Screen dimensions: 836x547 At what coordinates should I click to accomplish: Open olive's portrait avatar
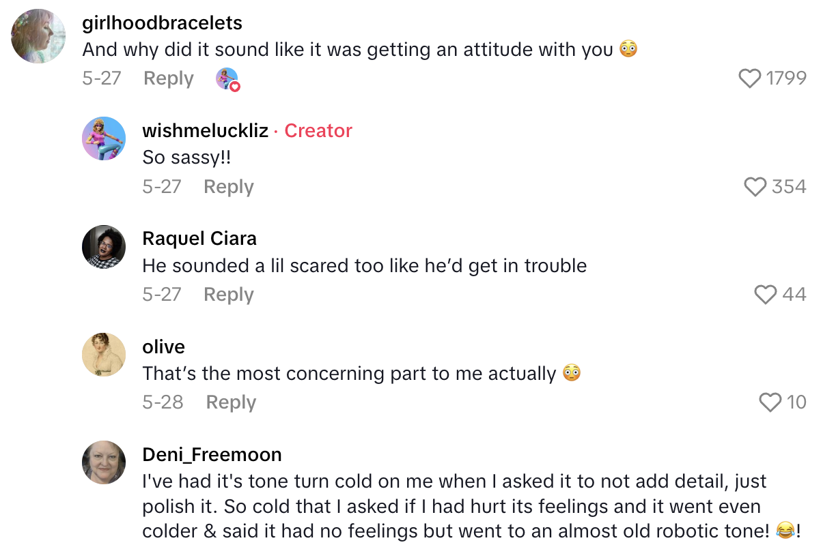[x=104, y=355]
